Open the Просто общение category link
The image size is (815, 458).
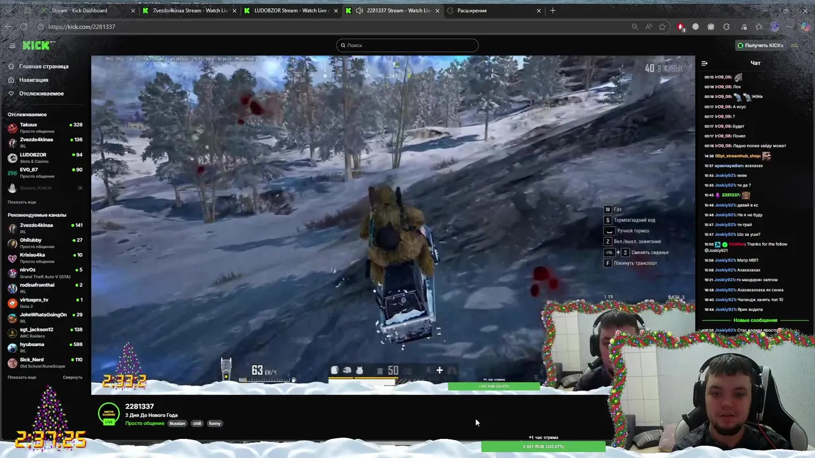click(145, 424)
